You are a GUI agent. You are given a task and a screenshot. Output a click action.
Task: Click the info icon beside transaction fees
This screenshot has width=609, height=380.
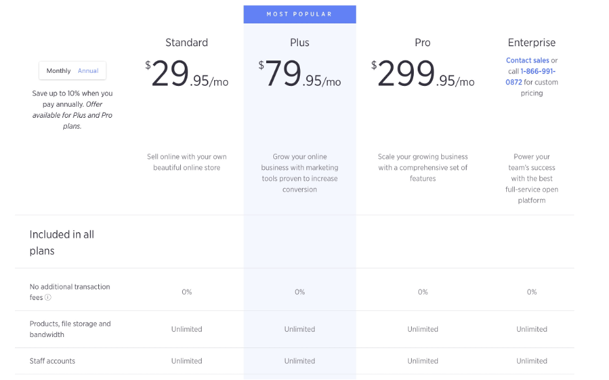tap(48, 298)
